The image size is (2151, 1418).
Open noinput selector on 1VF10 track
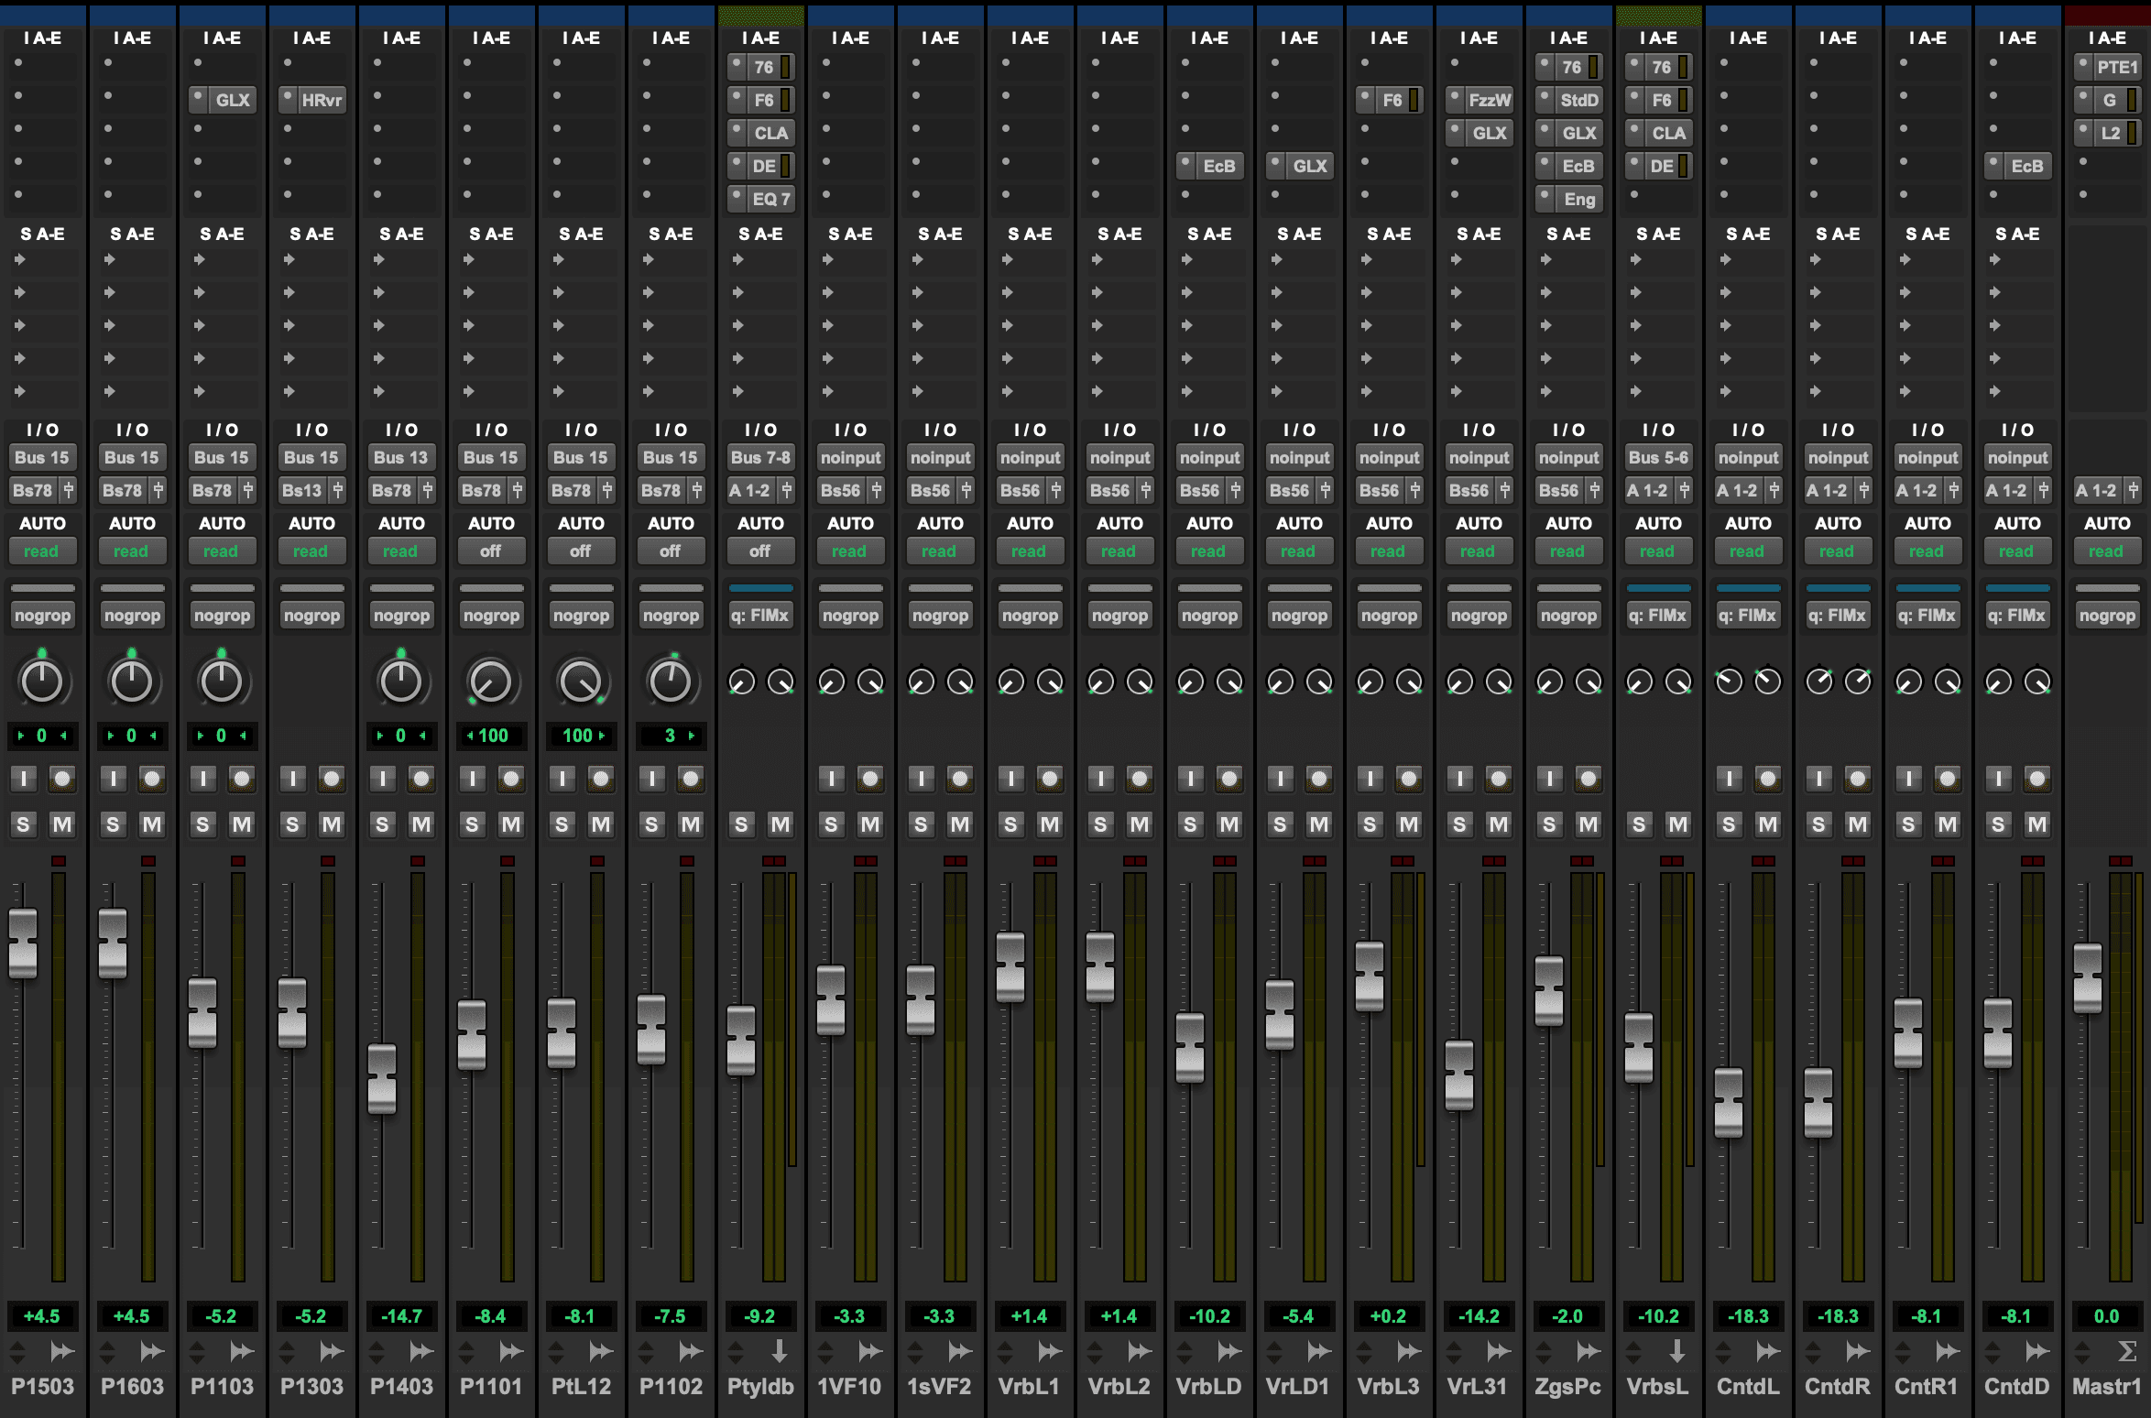click(850, 457)
